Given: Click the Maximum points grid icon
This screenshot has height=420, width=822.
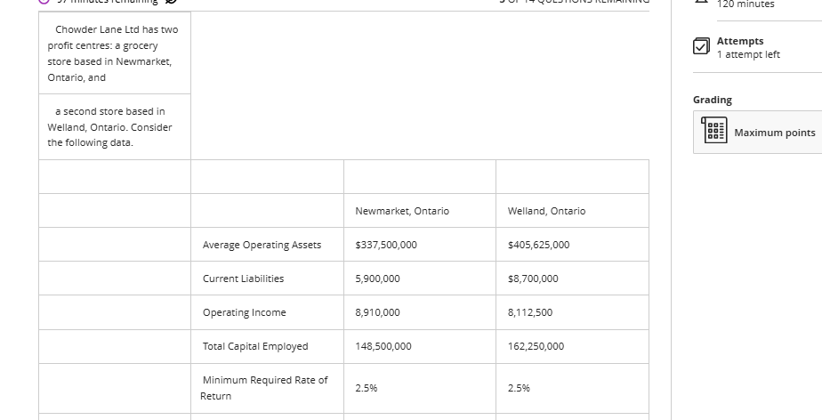Looking at the screenshot, I should (x=714, y=130).
